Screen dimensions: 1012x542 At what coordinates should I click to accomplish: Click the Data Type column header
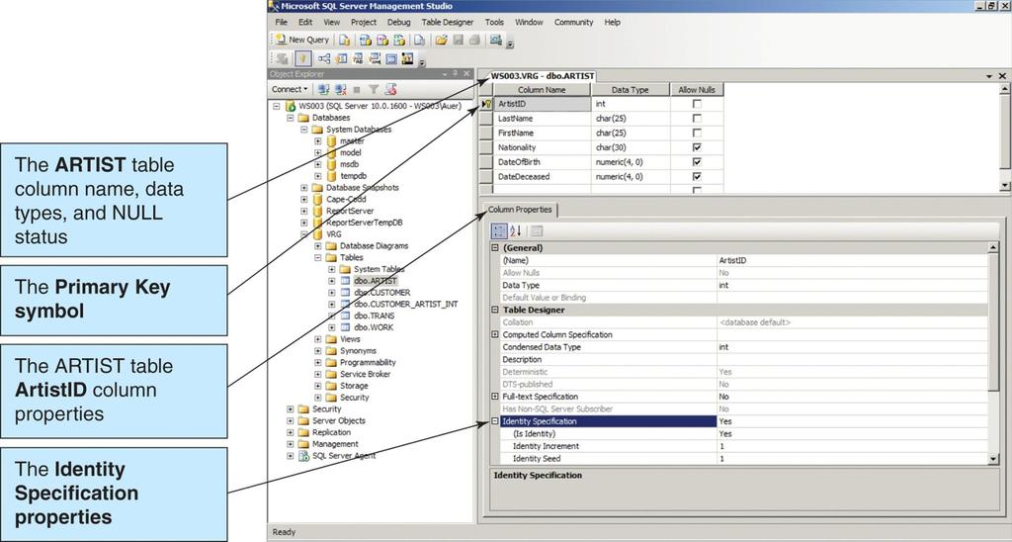(630, 90)
